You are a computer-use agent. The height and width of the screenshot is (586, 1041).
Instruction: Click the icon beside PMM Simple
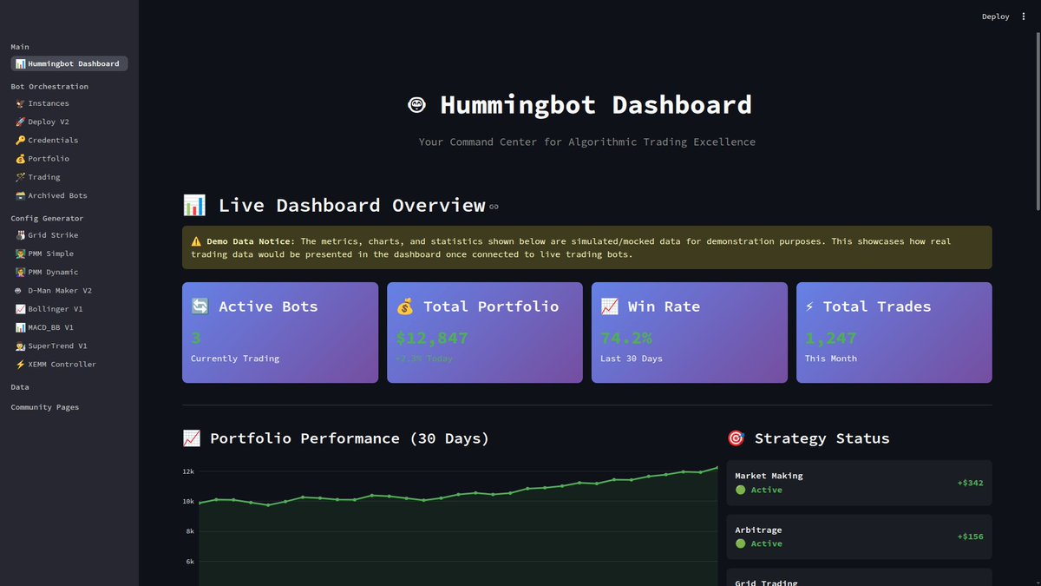(x=20, y=253)
